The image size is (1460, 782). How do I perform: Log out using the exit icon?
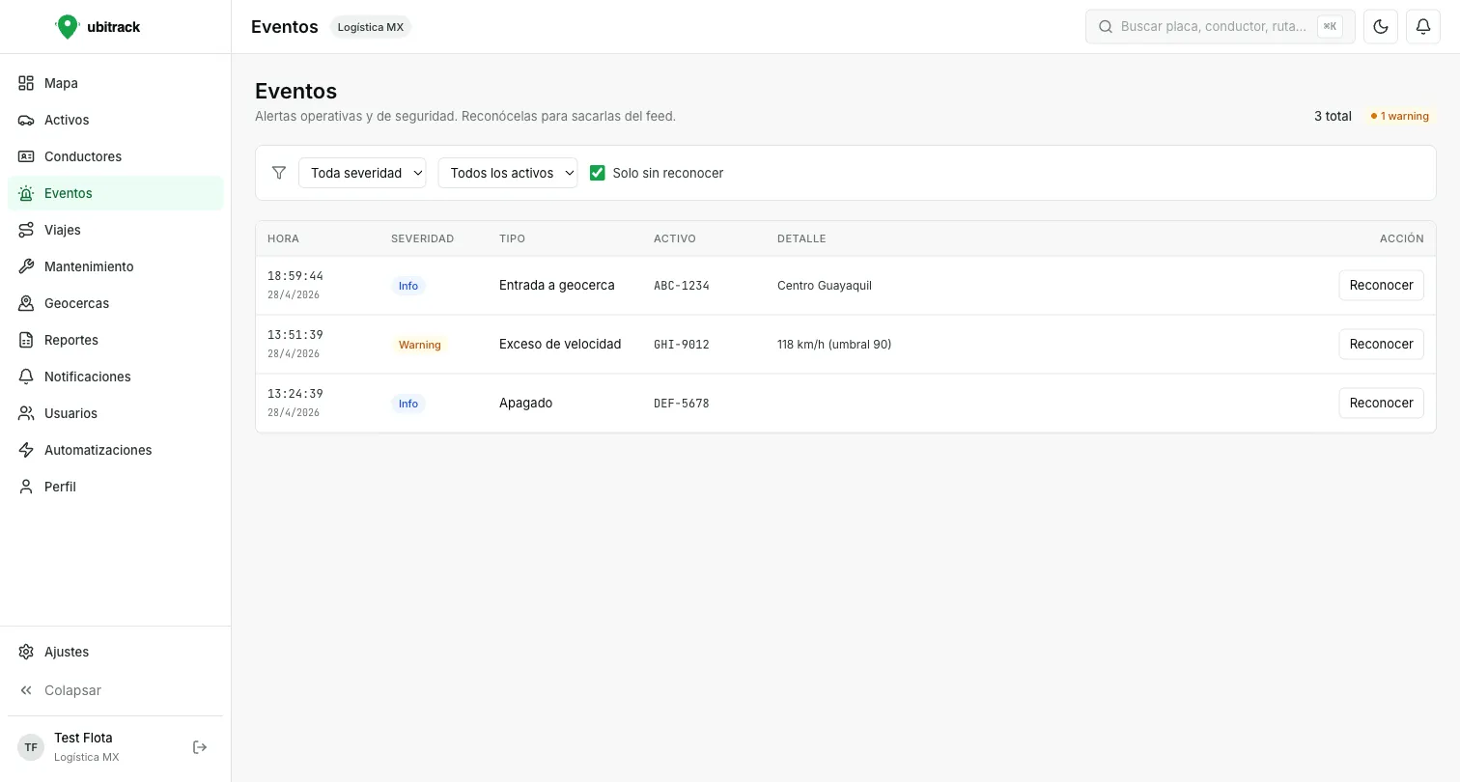coord(200,747)
